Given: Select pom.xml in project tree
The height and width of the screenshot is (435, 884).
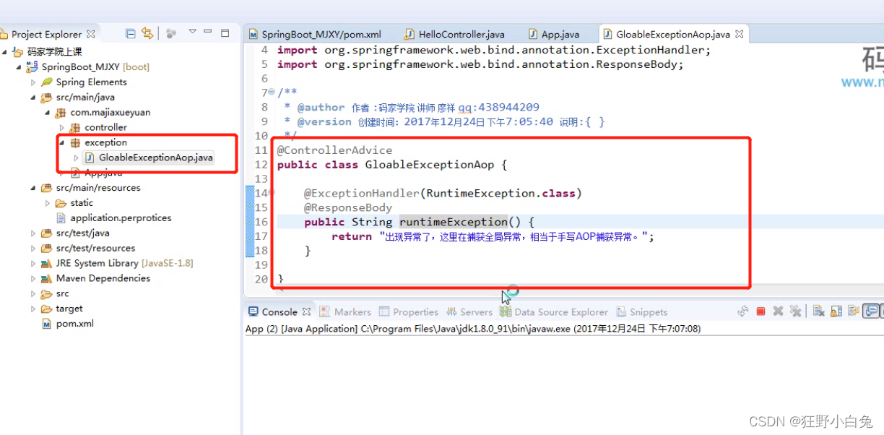Looking at the screenshot, I should pos(68,324).
